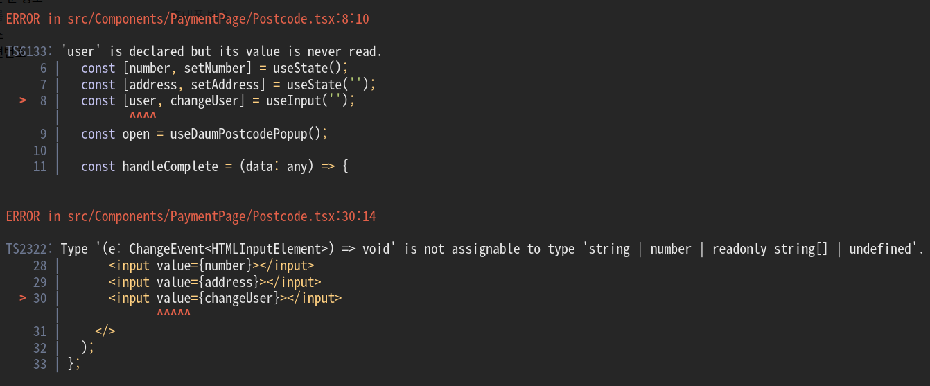
Task: Click the input value={number} line
Action: click(x=211, y=265)
